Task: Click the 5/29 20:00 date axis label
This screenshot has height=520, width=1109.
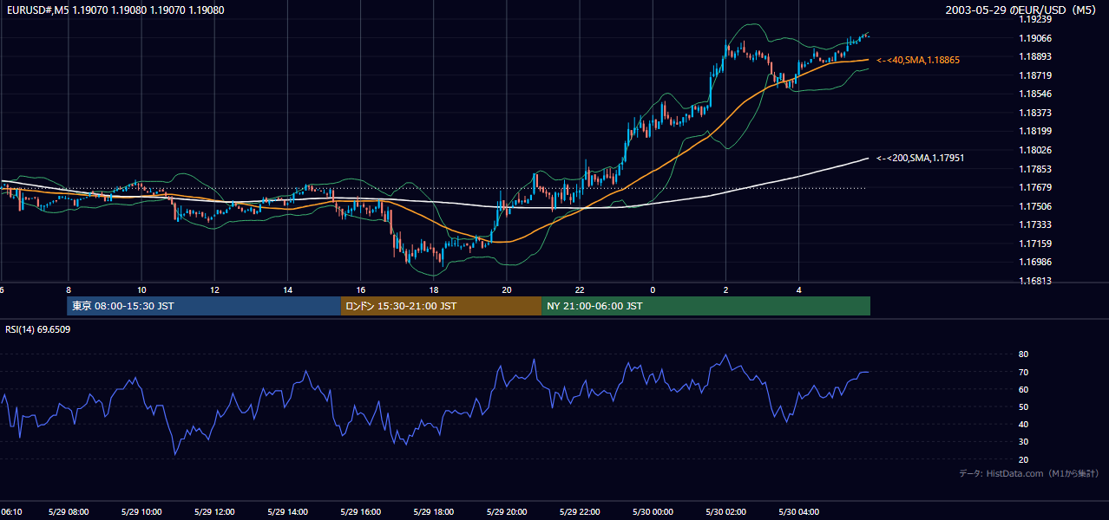Action: pos(507,512)
